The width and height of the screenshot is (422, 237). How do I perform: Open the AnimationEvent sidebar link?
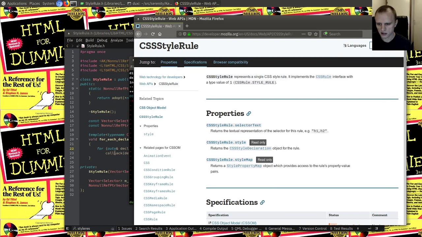pos(157,156)
